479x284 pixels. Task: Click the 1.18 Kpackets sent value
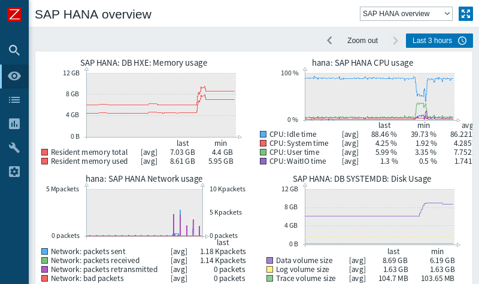[x=223, y=251]
